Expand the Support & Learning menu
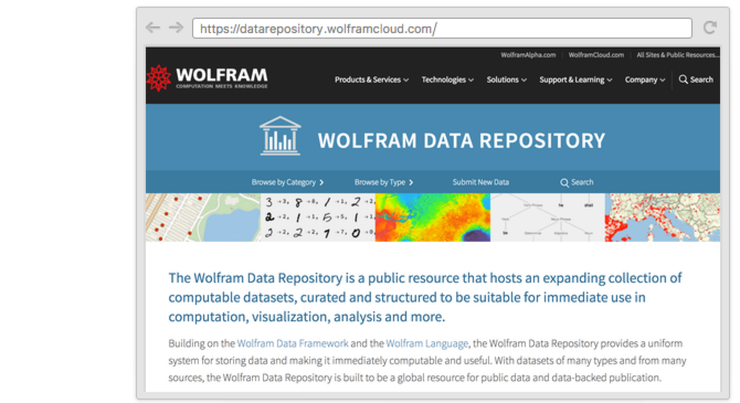The width and height of the screenshot is (740, 403). 575,79
